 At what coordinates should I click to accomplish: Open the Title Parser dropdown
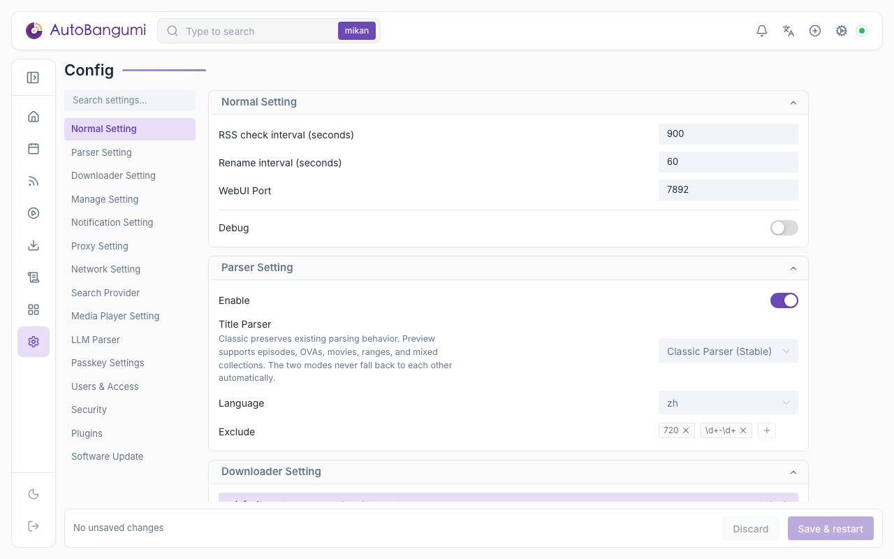(728, 351)
